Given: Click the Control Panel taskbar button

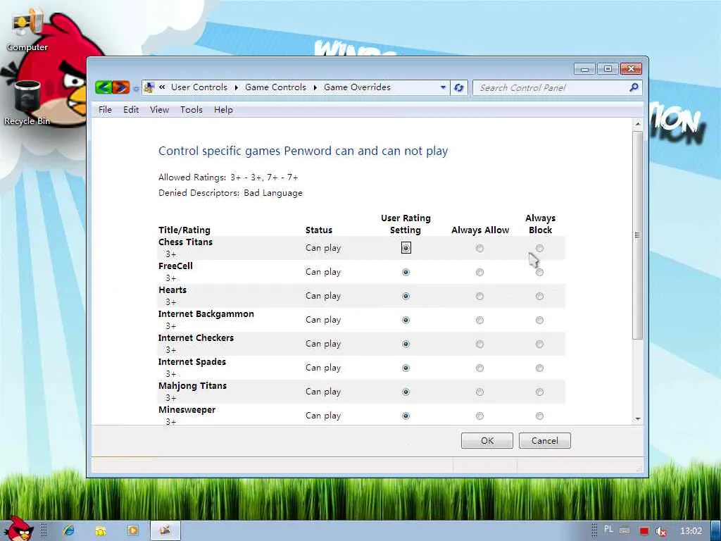Looking at the screenshot, I should 165,531.
